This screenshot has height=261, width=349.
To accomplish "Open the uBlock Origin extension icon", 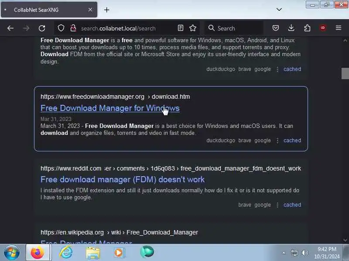I will [x=323, y=28].
